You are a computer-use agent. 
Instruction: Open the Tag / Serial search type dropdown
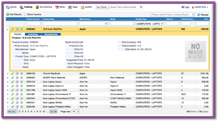point(103,7)
